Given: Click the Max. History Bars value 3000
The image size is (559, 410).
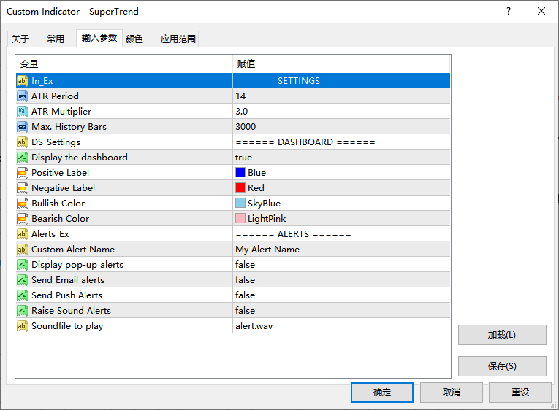Looking at the screenshot, I should (341, 127).
